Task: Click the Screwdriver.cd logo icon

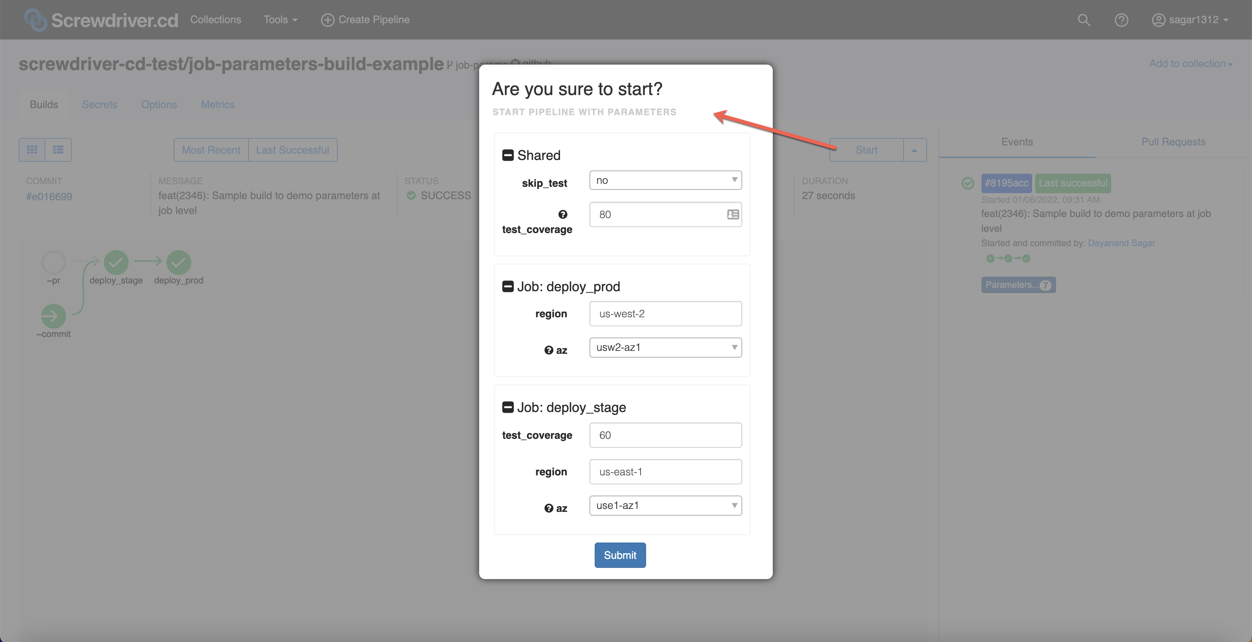Action: pos(35,20)
